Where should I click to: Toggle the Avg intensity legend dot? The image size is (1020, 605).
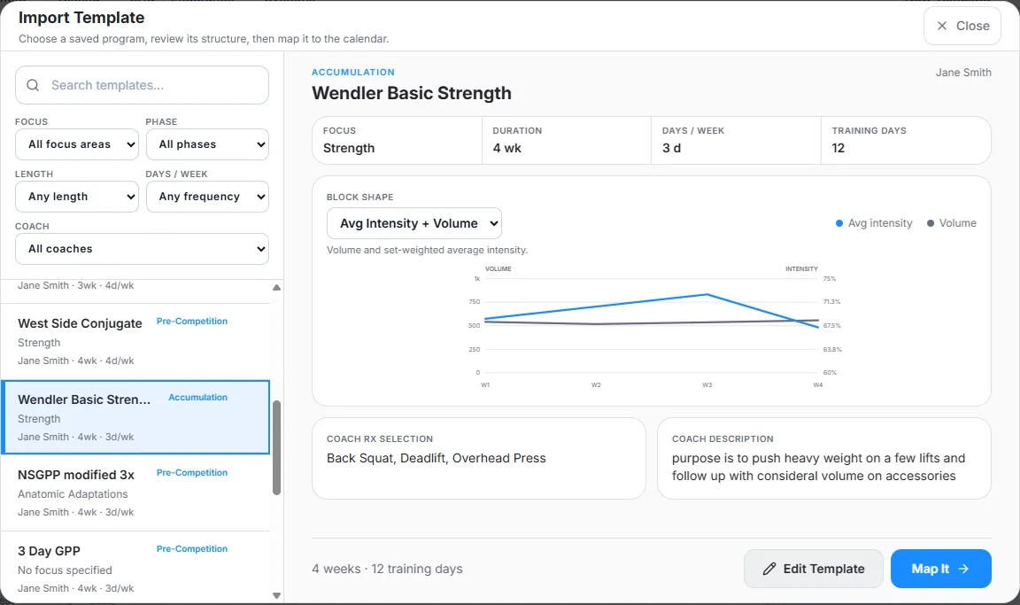(x=839, y=223)
